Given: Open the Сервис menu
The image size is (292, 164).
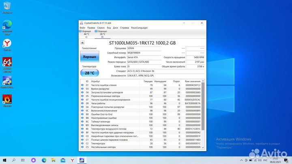Looking at the screenshot, I should tap(101, 28).
